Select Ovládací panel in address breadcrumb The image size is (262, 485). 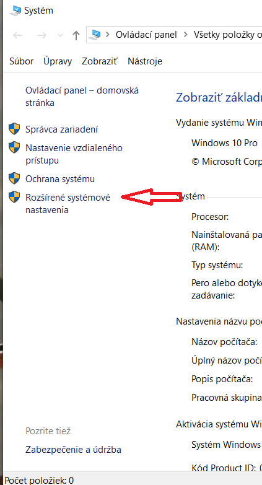146,35
